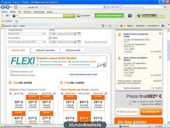This screenshot has width=170, height=128.
Task: Open the departure date calendar icon
Action: coord(79,34)
